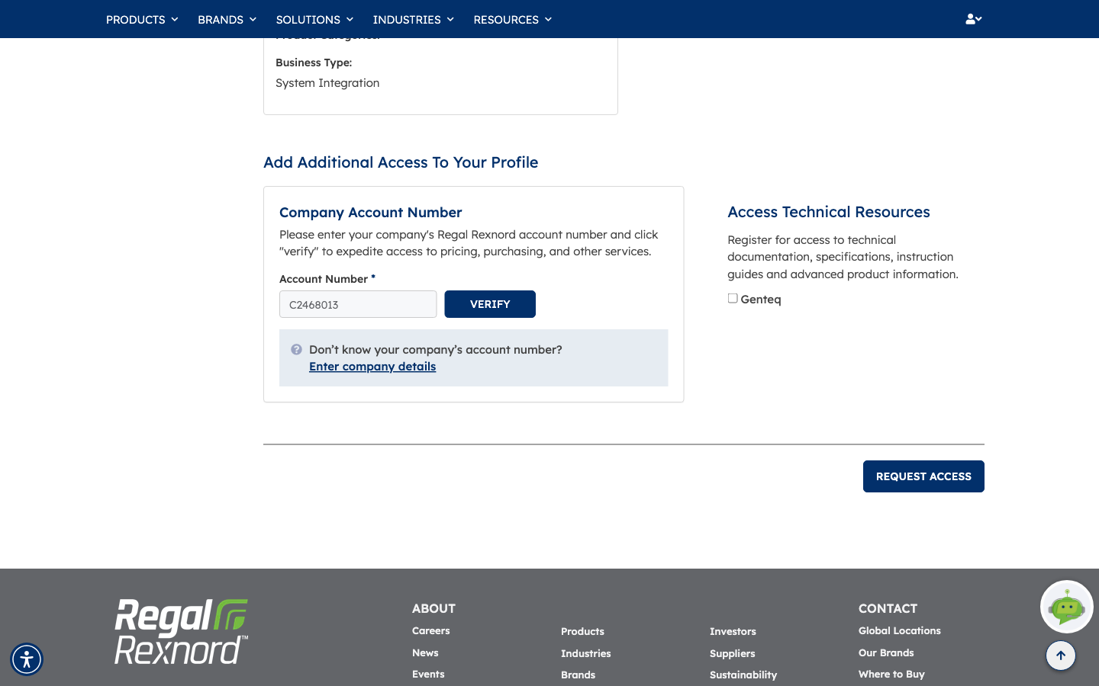Go to the Events footer link
The height and width of the screenshot is (686, 1099).
tap(428, 675)
